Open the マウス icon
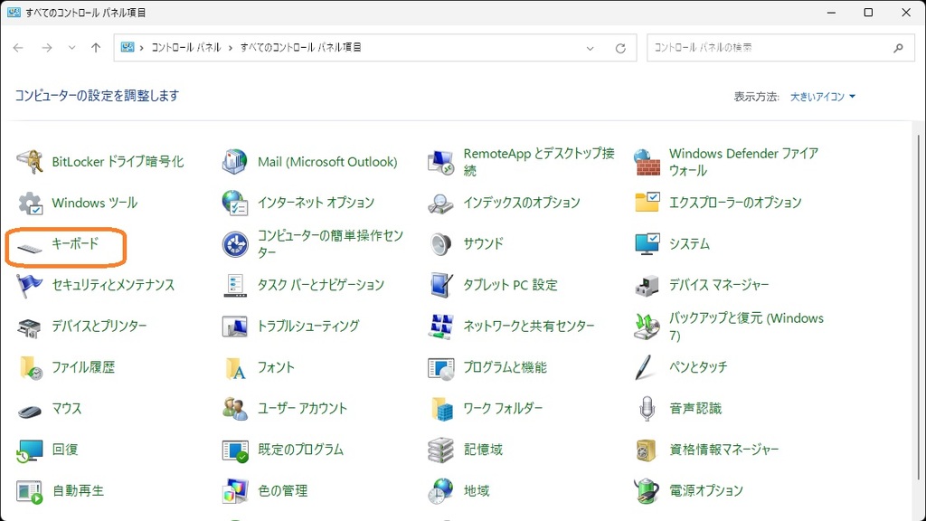Screen dimensions: 926x521 coord(30,410)
